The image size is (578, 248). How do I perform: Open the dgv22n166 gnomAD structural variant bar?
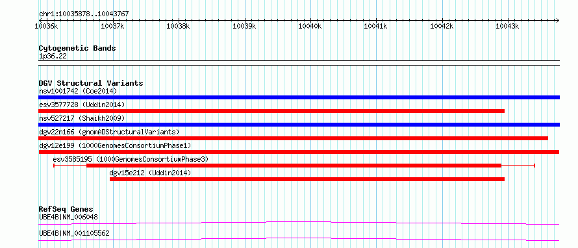(x=293, y=138)
